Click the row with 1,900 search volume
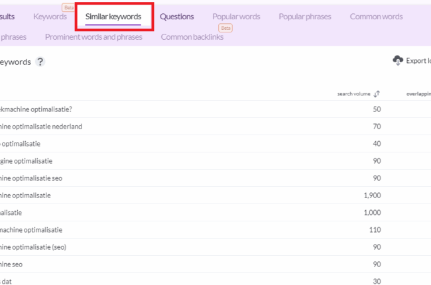Image resolution: width=431 pixels, height=285 pixels. tap(215, 196)
